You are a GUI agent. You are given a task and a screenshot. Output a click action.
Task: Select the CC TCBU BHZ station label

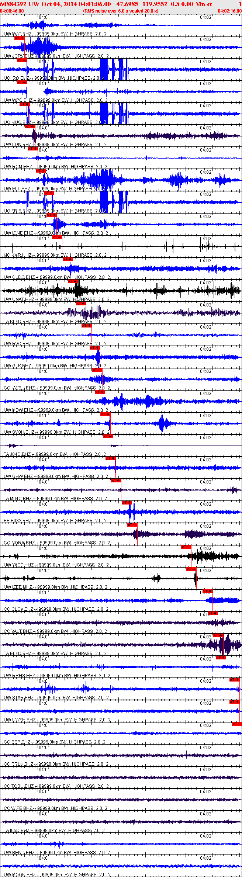pos(56,786)
